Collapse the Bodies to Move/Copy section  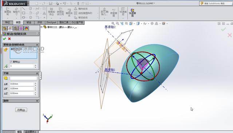37,44
